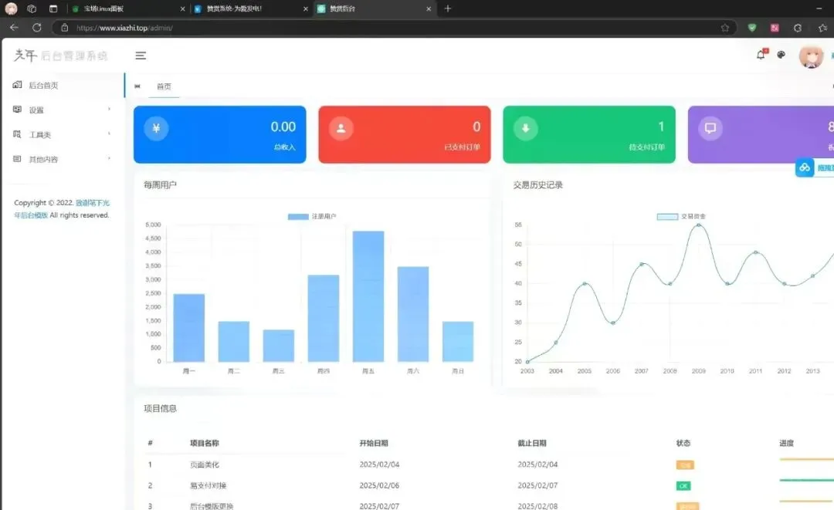834x510 pixels.
Task: Click the orange status badge in row 1
Action: pos(684,465)
